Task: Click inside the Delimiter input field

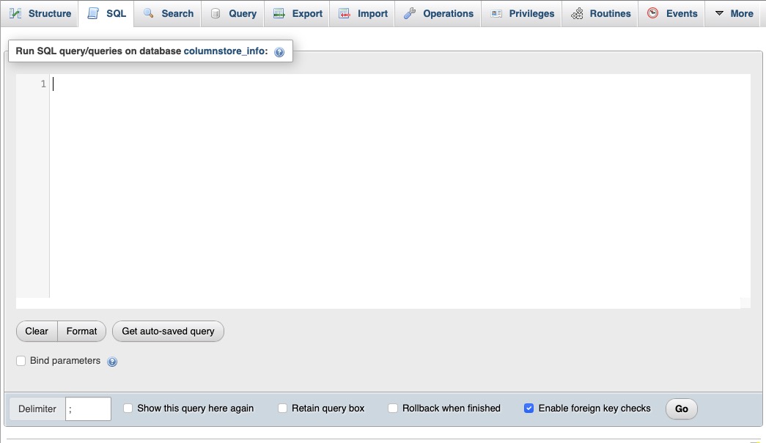Action: 88,409
